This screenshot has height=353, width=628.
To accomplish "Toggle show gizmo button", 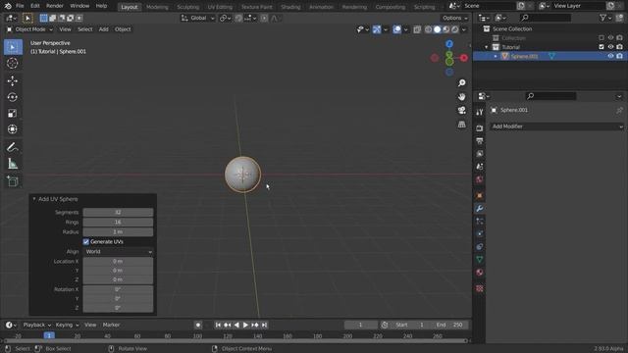I will click(377, 29).
